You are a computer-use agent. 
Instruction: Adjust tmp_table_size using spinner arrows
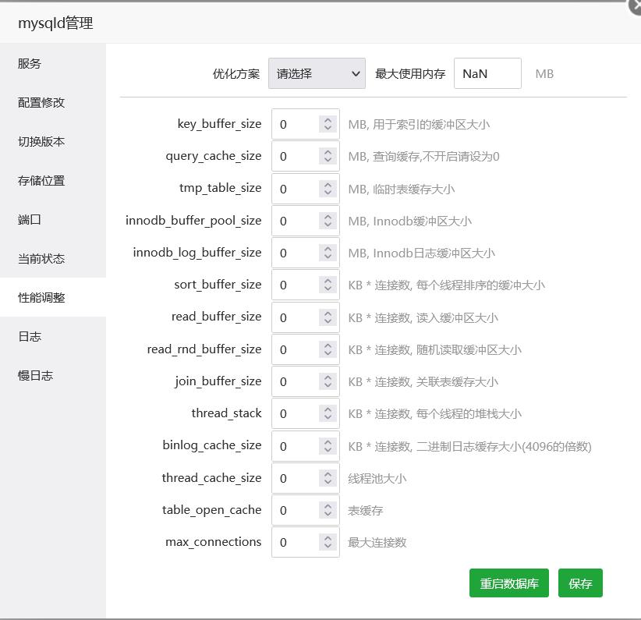coord(328,189)
